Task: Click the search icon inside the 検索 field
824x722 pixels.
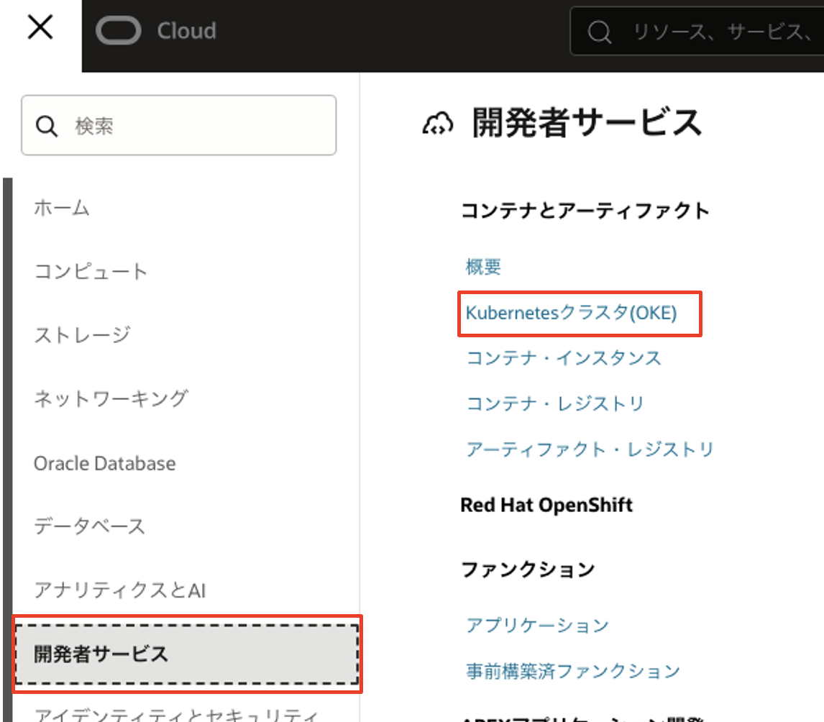Action: click(x=46, y=125)
